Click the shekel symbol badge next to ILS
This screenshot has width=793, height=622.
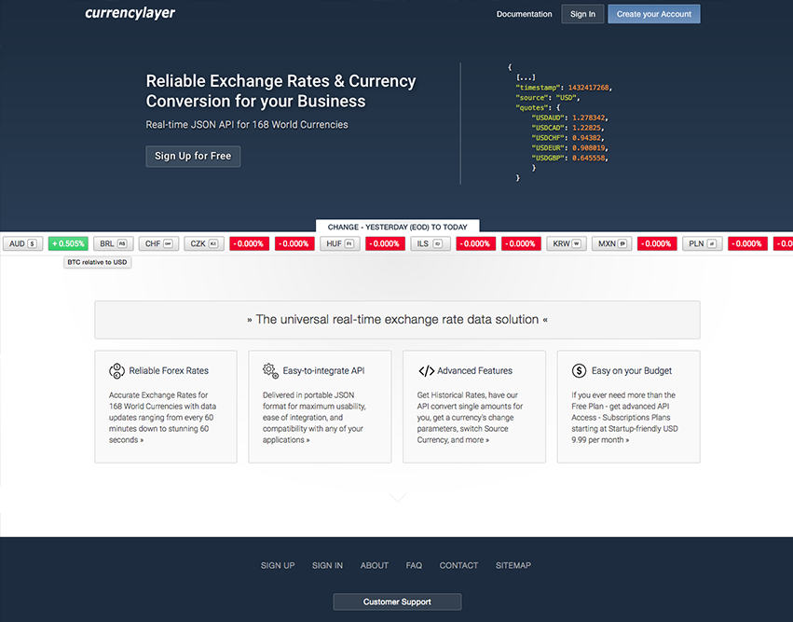click(437, 244)
